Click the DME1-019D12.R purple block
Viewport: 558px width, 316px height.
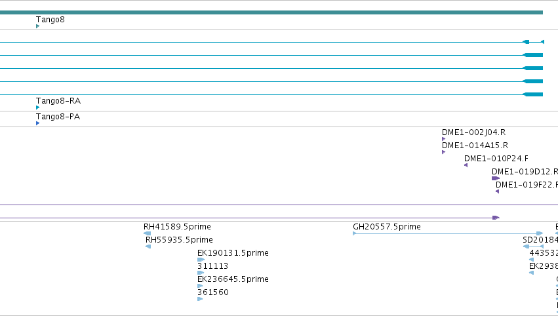click(496, 178)
